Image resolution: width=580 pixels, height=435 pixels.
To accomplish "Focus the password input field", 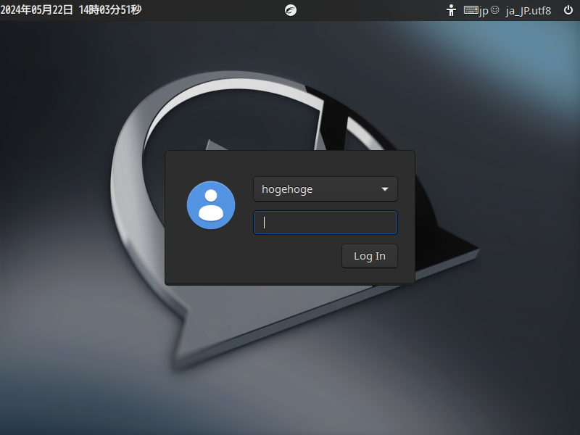I will [x=325, y=223].
